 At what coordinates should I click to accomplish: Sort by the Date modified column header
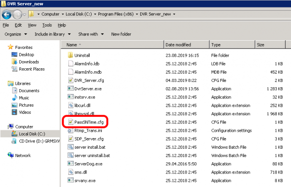tap(187, 45)
